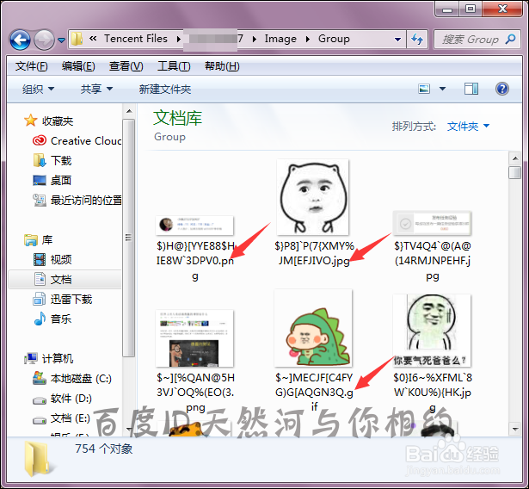Image resolution: width=529 pixels, height=489 pixels.
Task: Click navigation pane scroll up arrow
Action: click(129, 111)
